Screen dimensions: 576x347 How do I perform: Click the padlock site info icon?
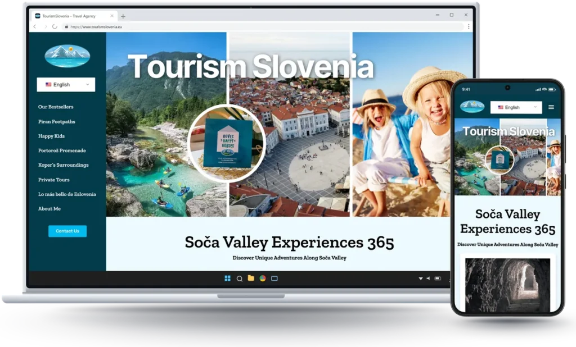(x=66, y=26)
